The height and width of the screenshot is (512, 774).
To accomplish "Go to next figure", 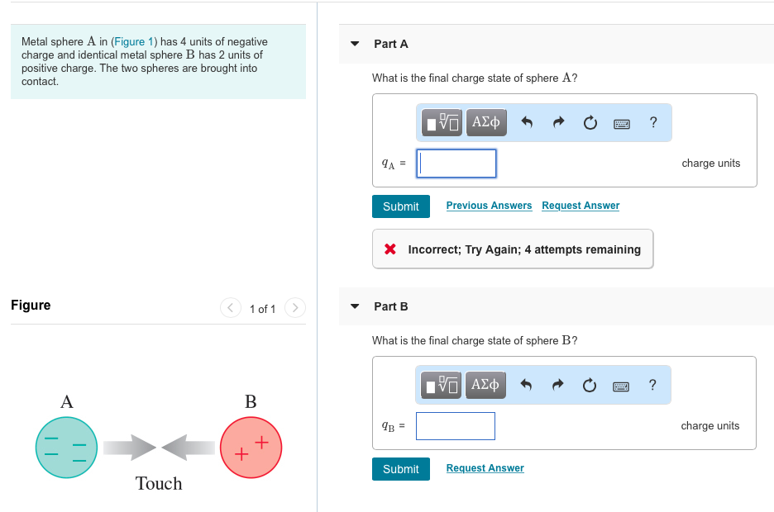I will (x=294, y=309).
